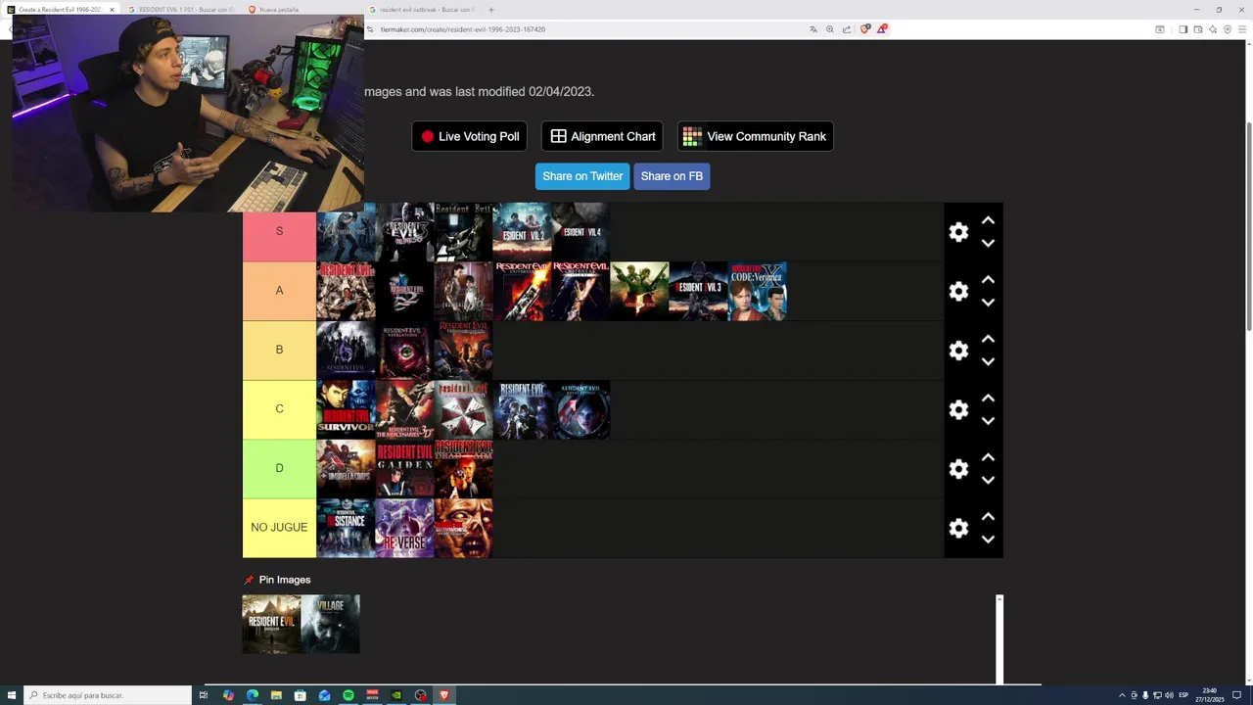Move the D tier row down

(x=988, y=480)
